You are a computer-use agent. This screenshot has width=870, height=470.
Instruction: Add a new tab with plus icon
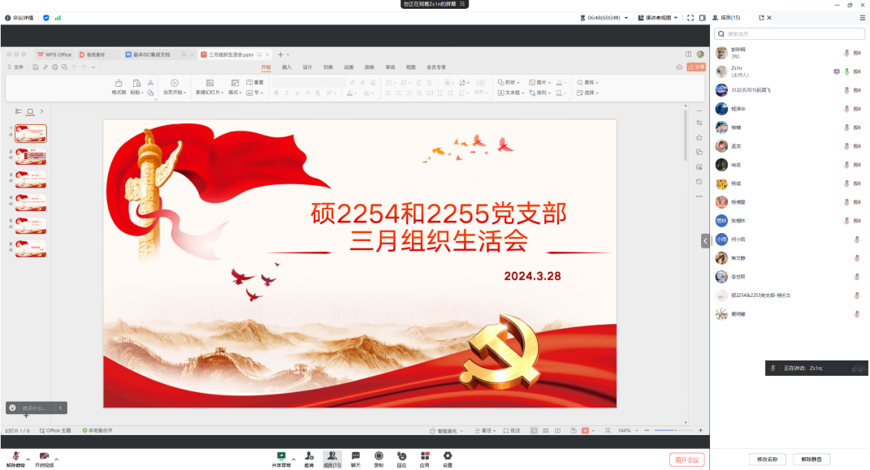(x=281, y=54)
